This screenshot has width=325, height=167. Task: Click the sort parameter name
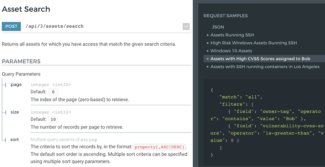coord(15,139)
